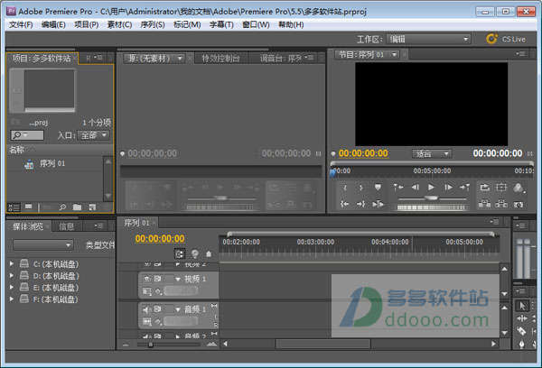
Task: Go to out point in Program monitor
Action: 360,204
